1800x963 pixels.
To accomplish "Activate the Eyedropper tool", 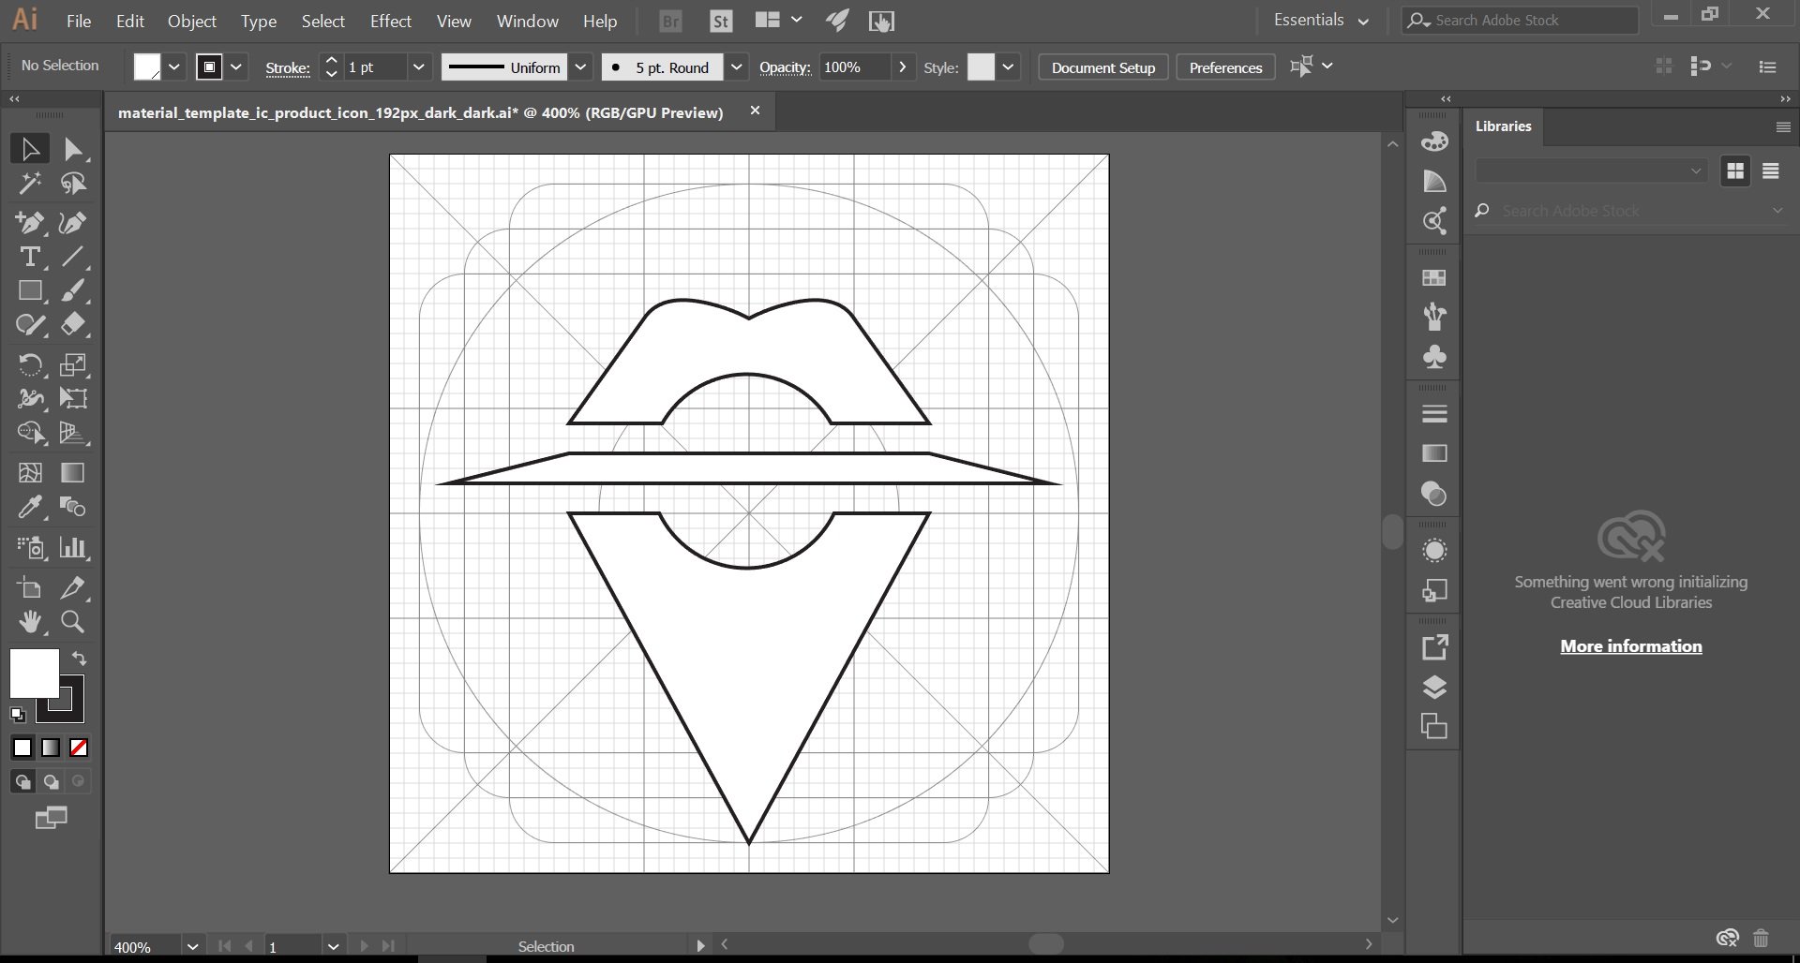I will (x=30, y=508).
